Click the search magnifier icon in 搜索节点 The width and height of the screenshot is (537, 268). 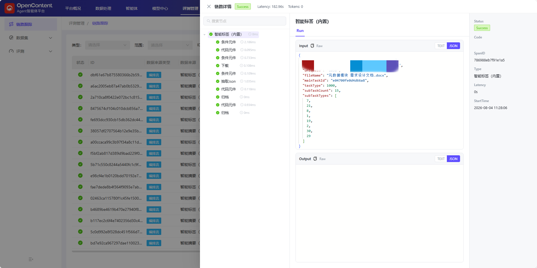208,21
